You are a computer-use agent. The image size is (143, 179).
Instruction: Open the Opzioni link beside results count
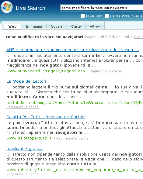tap(138, 37)
